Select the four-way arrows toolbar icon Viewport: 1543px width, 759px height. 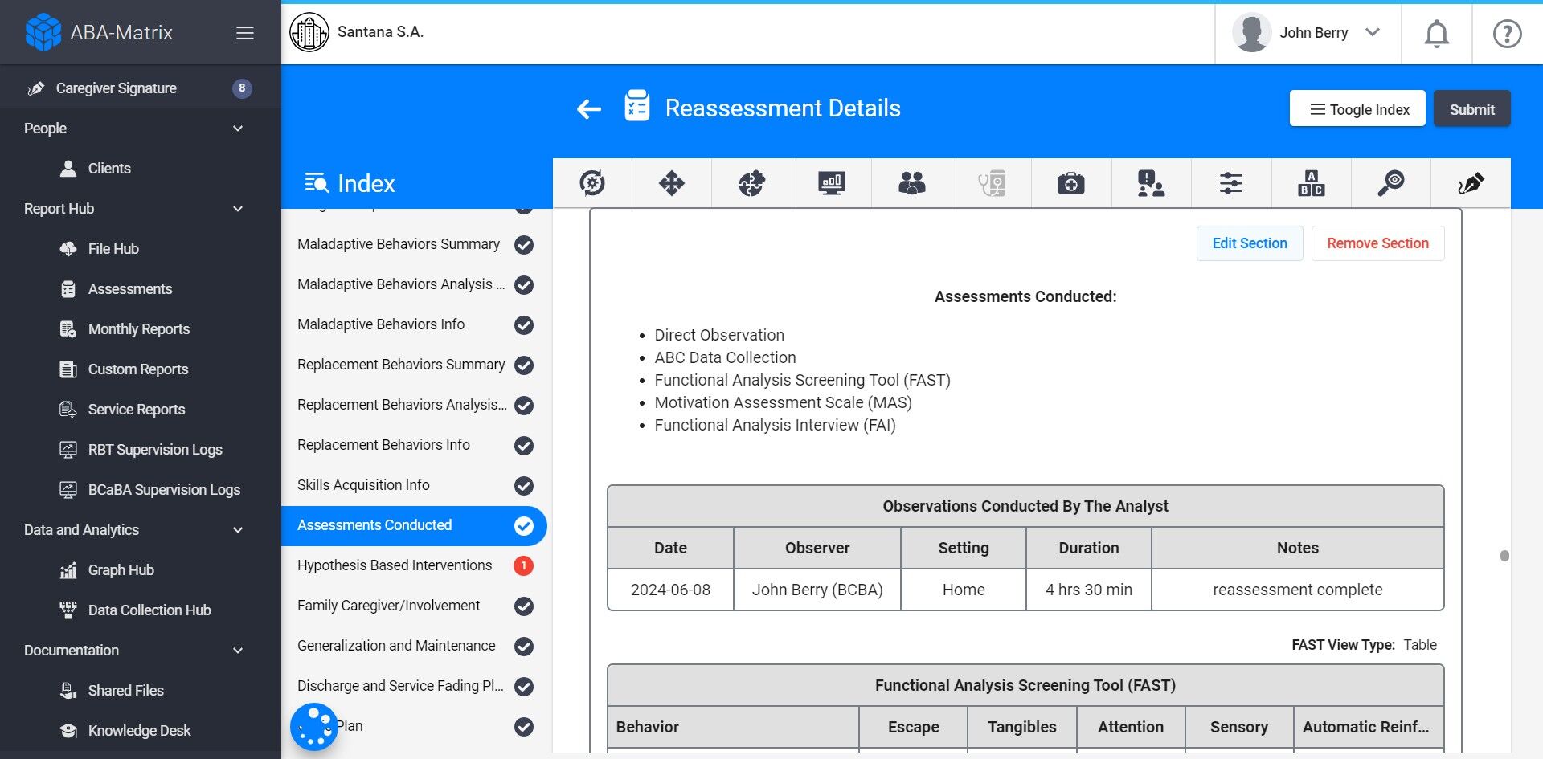(672, 183)
